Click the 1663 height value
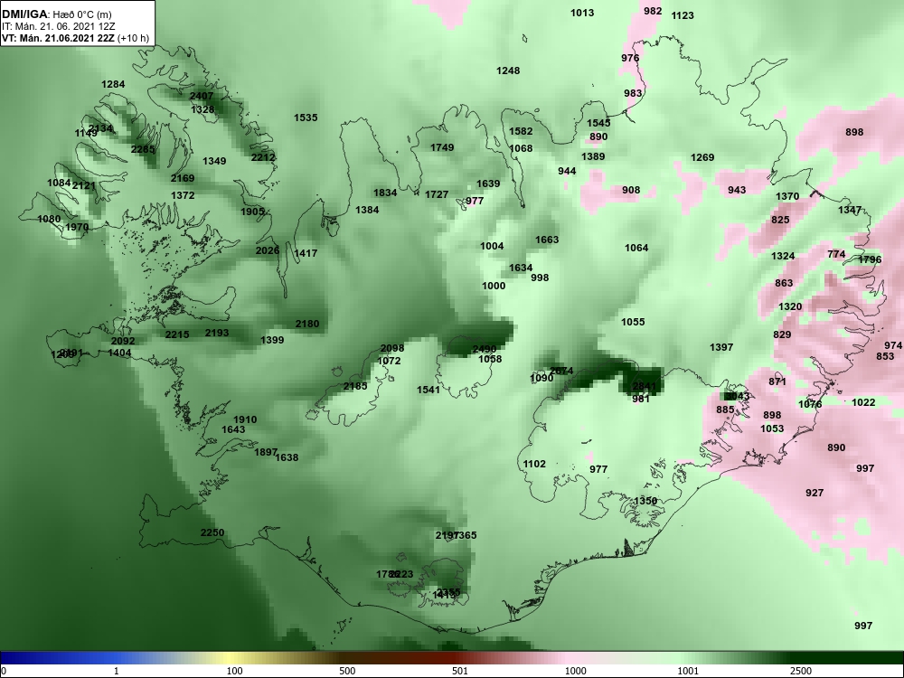This screenshot has width=904, height=678. [x=547, y=240]
